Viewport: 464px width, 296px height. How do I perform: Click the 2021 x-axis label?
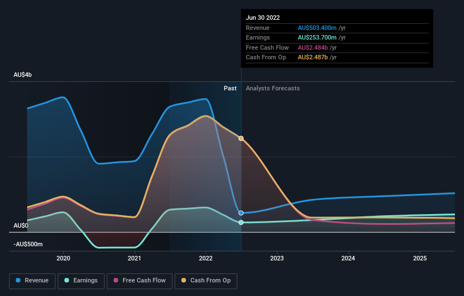pyautogui.click(x=135, y=259)
